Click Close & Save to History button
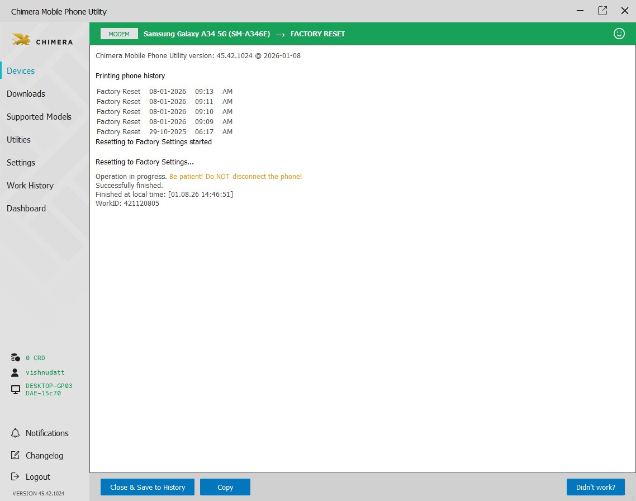This screenshot has width=636, height=501. [x=147, y=487]
